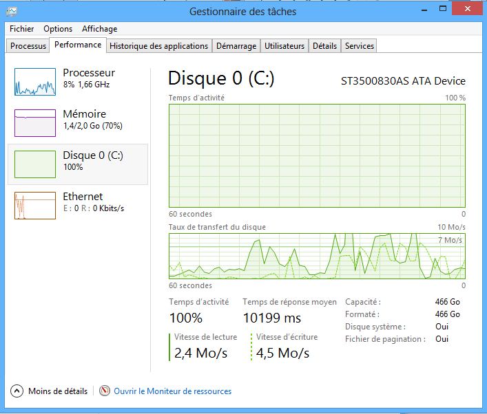The height and width of the screenshot is (414, 487).
Task: Switch to the Utilisateurs tab
Action: click(284, 46)
